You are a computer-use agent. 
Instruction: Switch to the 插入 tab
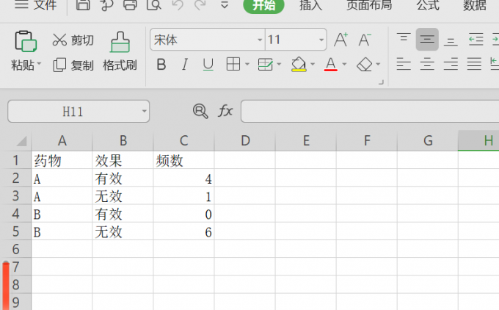point(310,5)
